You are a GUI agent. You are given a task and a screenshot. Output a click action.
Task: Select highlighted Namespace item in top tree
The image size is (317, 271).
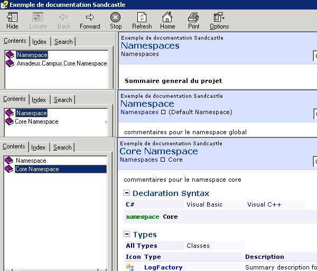click(x=32, y=55)
